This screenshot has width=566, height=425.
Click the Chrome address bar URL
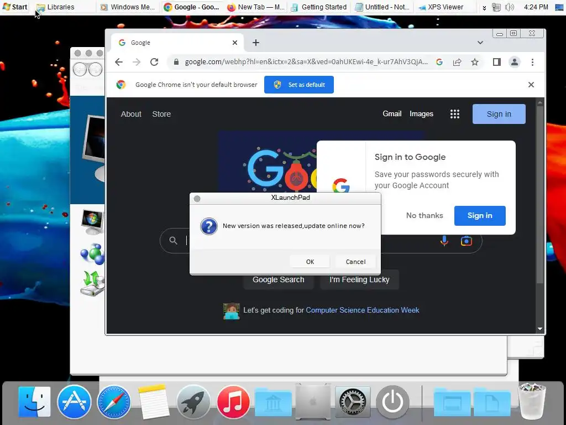306,62
